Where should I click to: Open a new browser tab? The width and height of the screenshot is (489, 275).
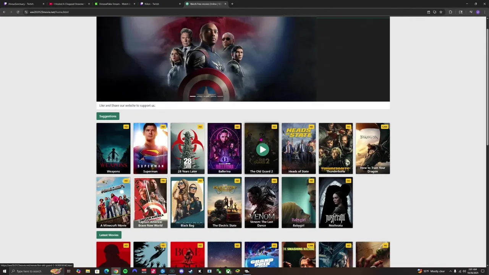[x=232, y=4]
